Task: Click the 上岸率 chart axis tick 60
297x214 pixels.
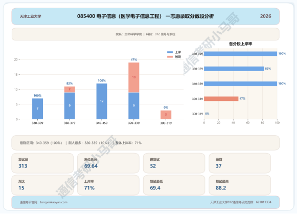Action: tap(248, 123)
